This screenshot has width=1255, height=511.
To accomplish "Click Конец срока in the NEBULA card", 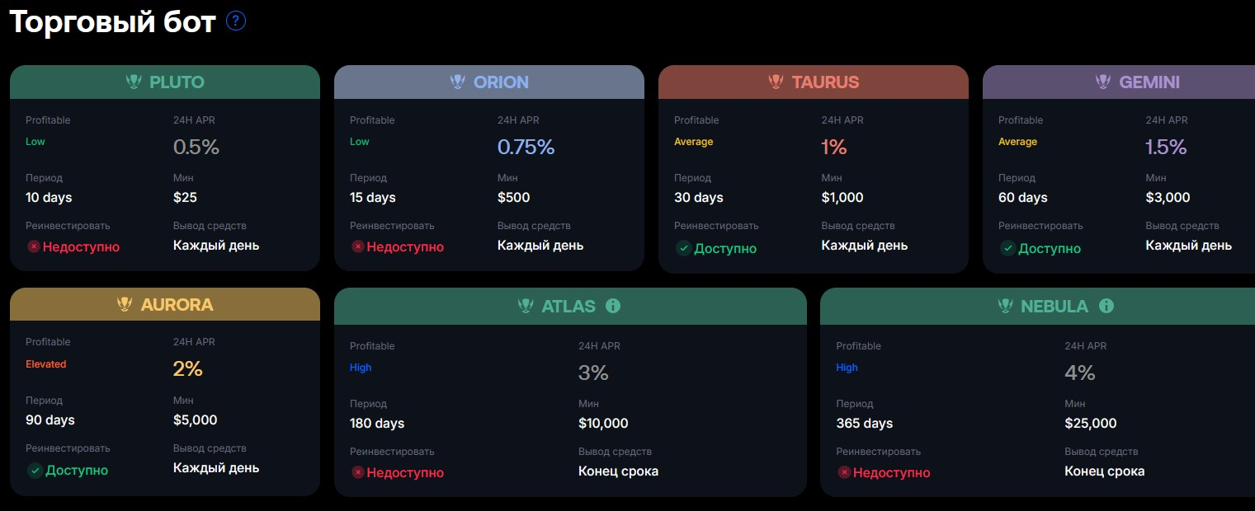I will [1104, 471].
